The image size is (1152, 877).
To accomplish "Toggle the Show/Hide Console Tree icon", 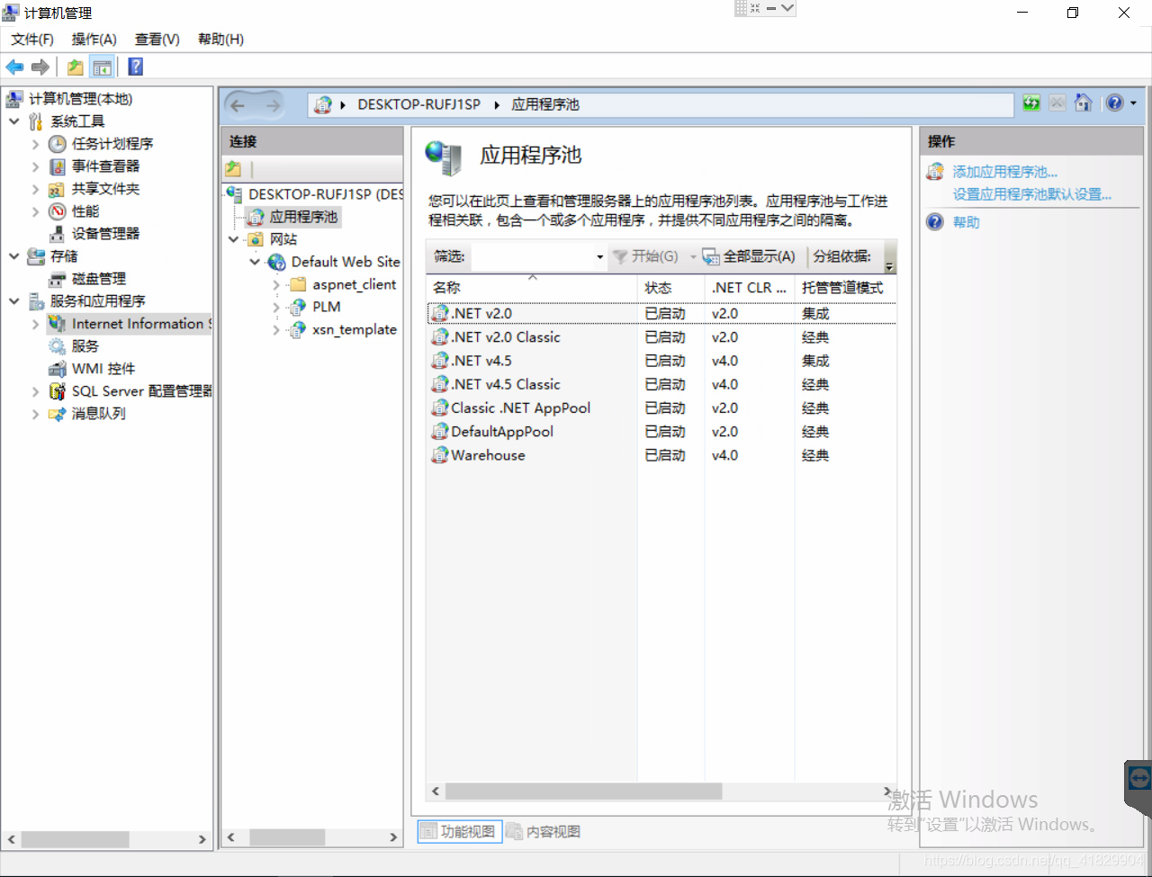I will (103, 67).
